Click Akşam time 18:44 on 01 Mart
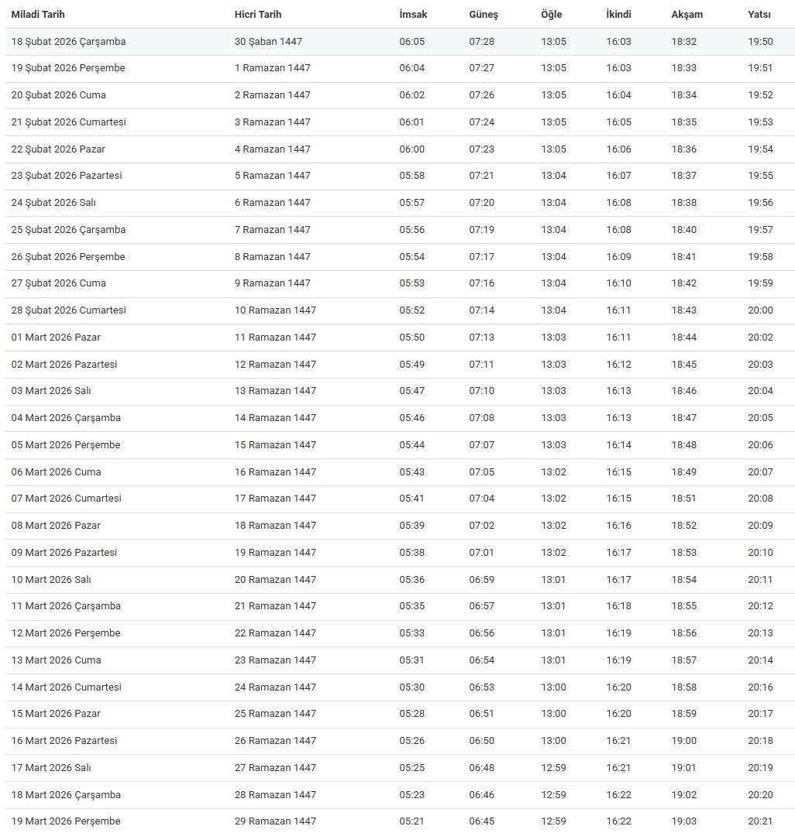Viewport: 795px width, 833px height. pos(684,338)
